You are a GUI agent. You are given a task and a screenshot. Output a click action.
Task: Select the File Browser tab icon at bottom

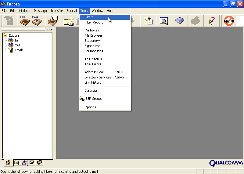click(16, 163)
